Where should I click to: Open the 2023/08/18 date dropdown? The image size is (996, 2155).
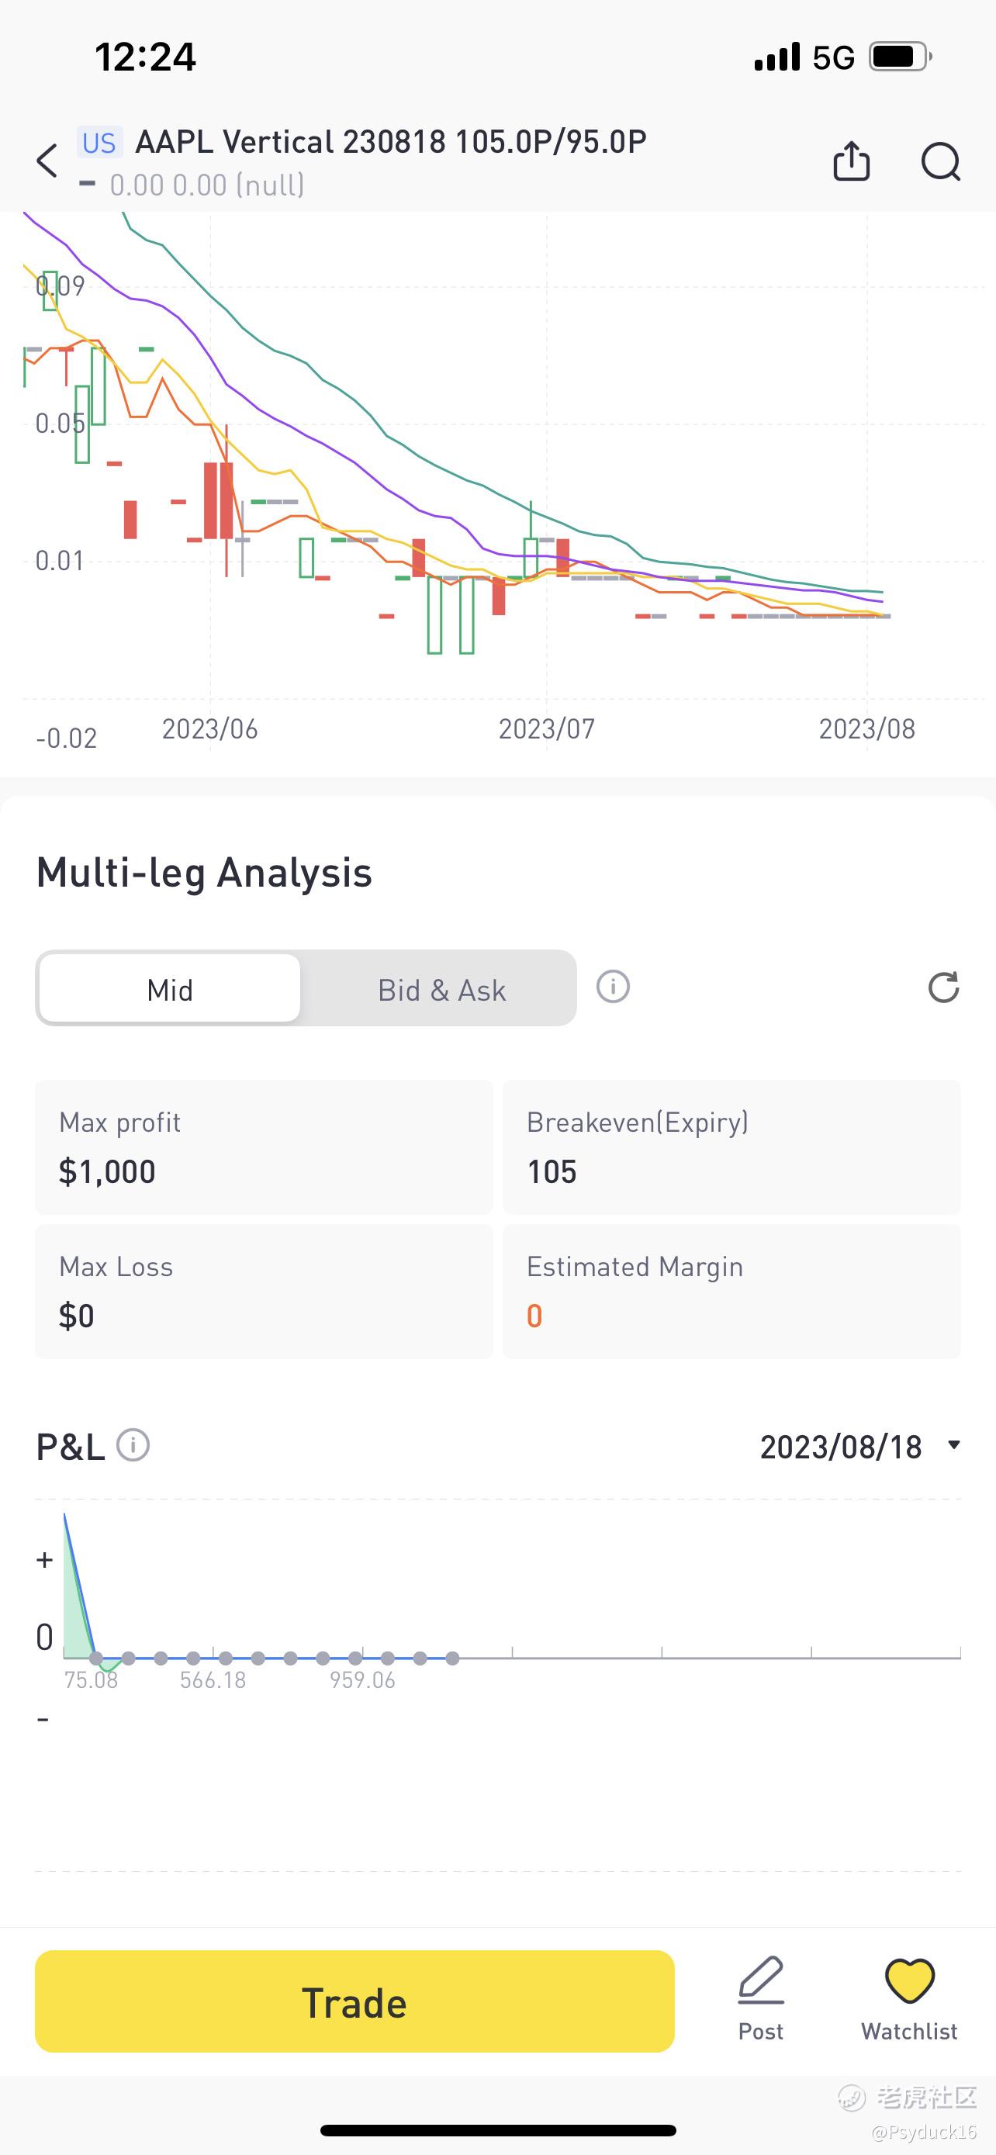[x=840, y=1447]
